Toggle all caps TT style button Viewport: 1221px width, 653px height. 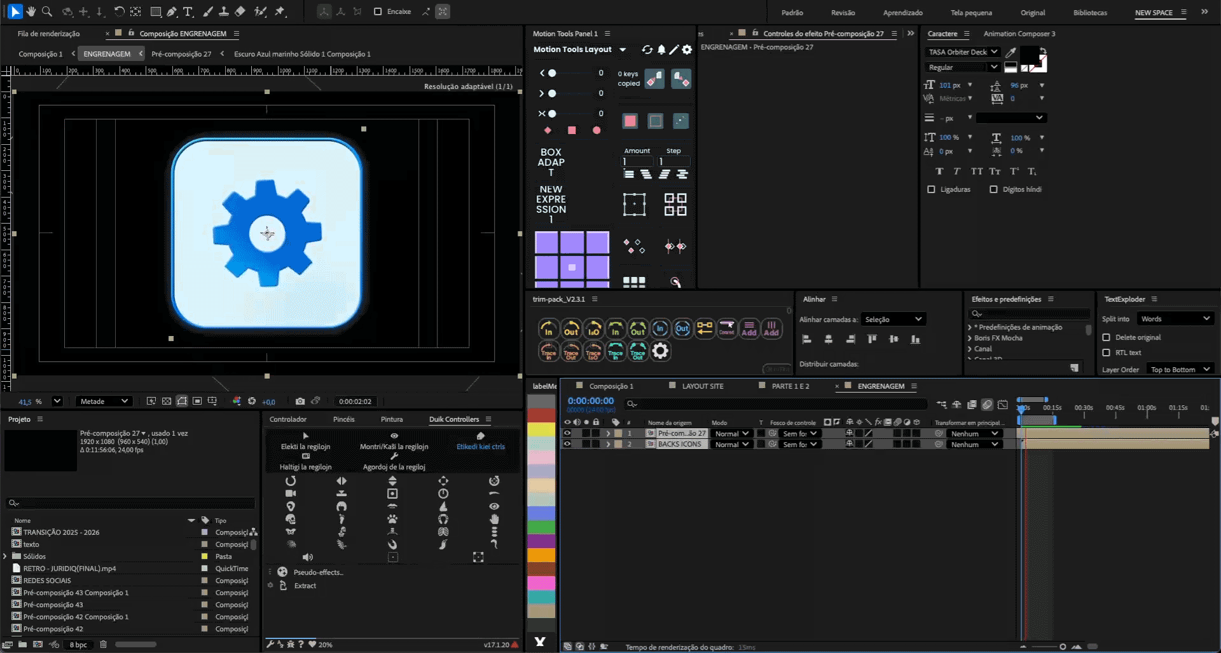(976, 172)
